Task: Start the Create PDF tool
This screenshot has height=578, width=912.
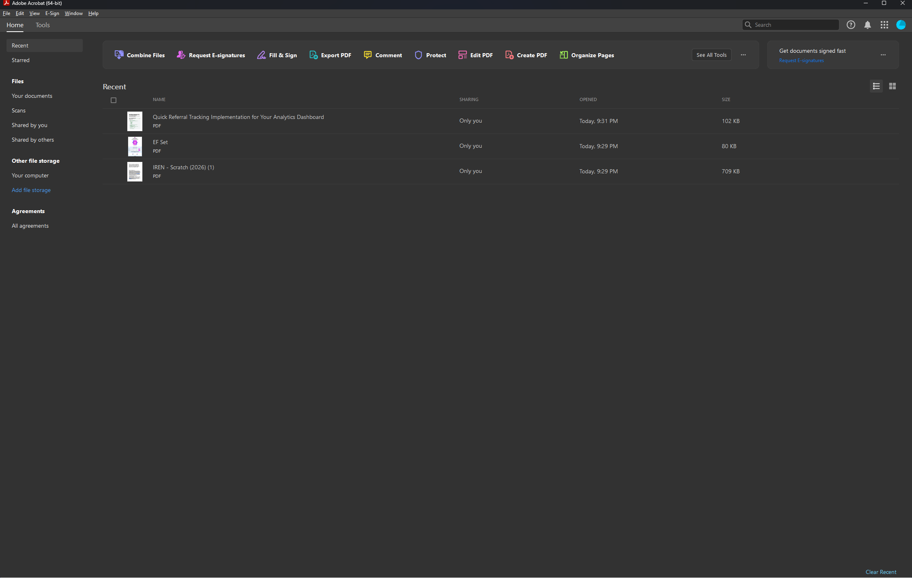Action: point(526,55)
